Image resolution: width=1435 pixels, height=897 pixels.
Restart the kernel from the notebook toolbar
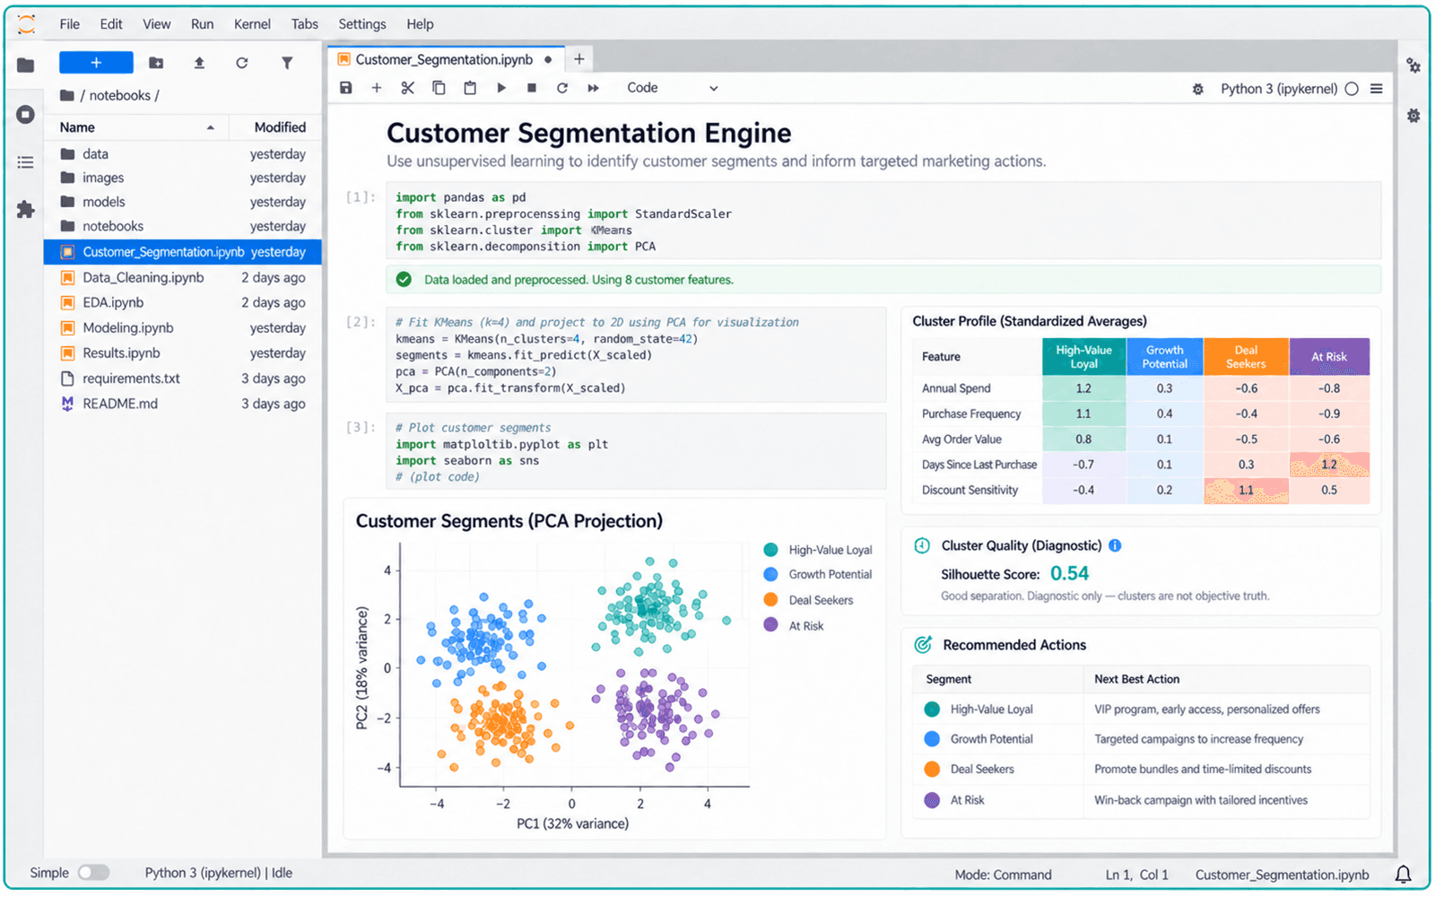[x=562, y=88]
